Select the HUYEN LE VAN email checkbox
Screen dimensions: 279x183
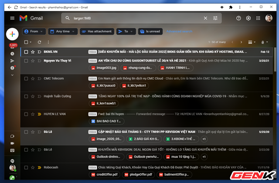pos(26,114)
